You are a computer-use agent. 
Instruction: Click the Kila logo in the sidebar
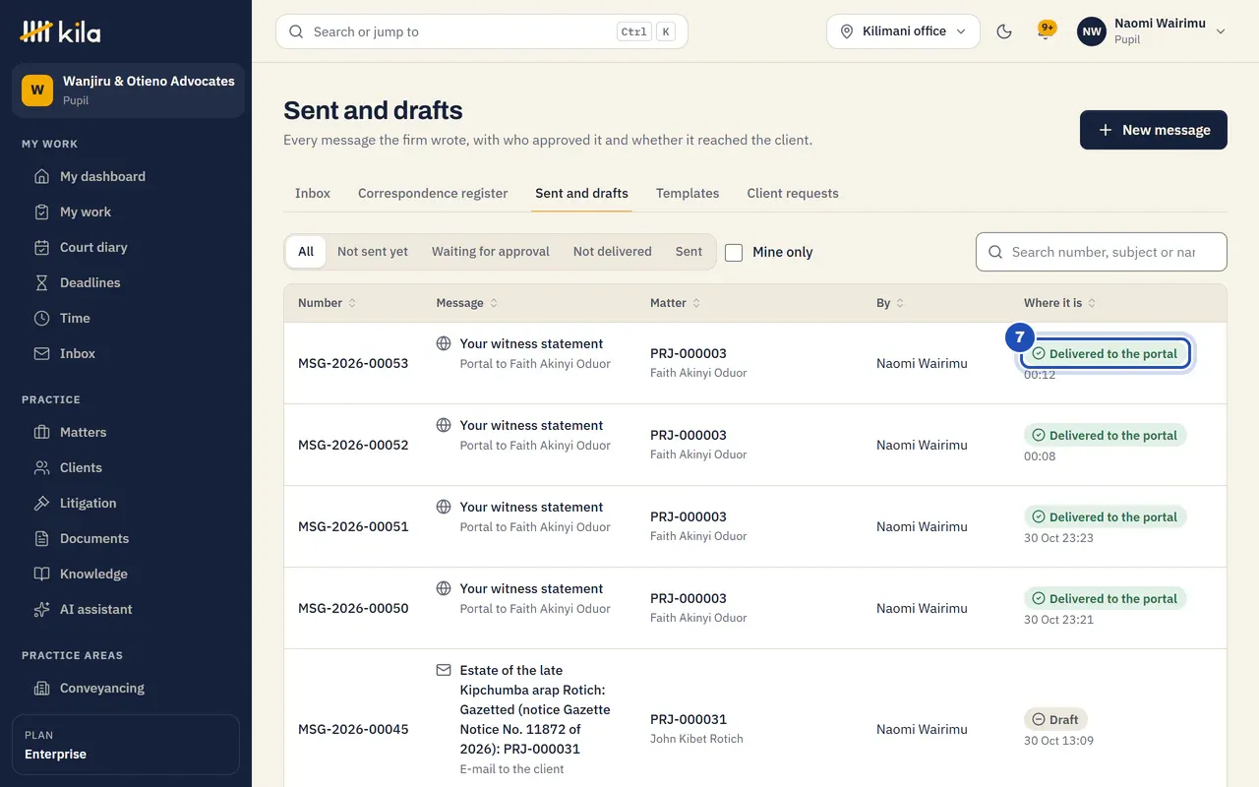(60, 31)
